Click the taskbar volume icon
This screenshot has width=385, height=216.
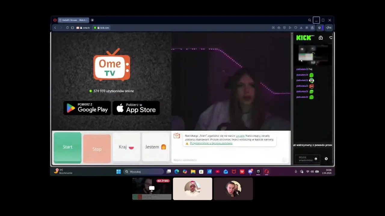coord(312,172)
